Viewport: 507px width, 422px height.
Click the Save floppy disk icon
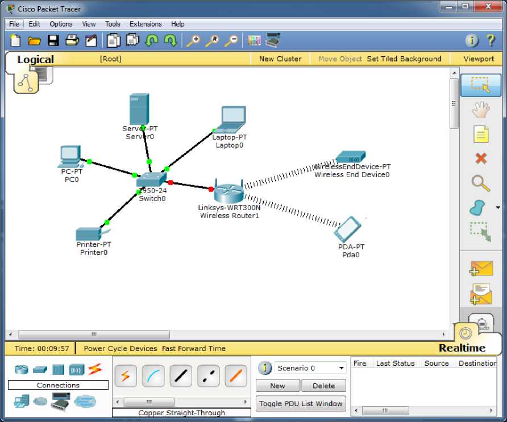53,40
